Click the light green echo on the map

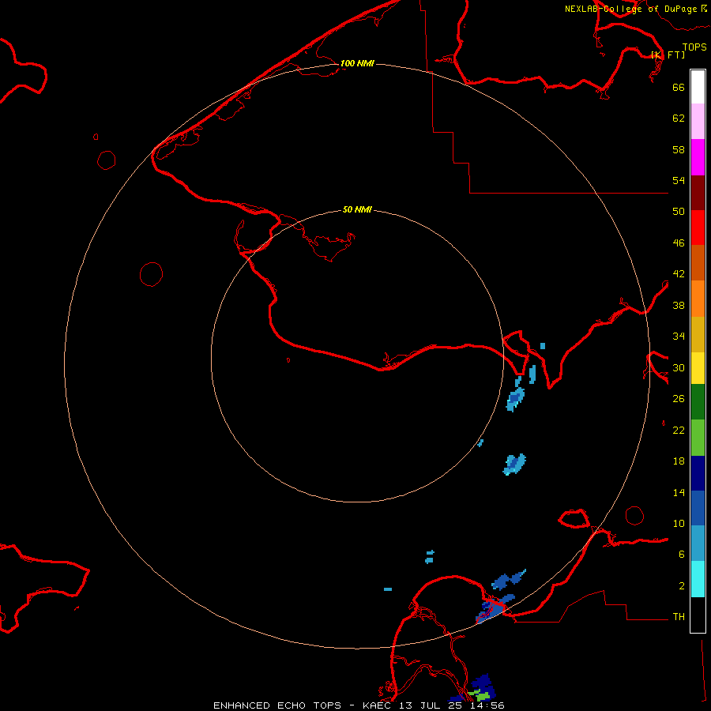(480, 694)
